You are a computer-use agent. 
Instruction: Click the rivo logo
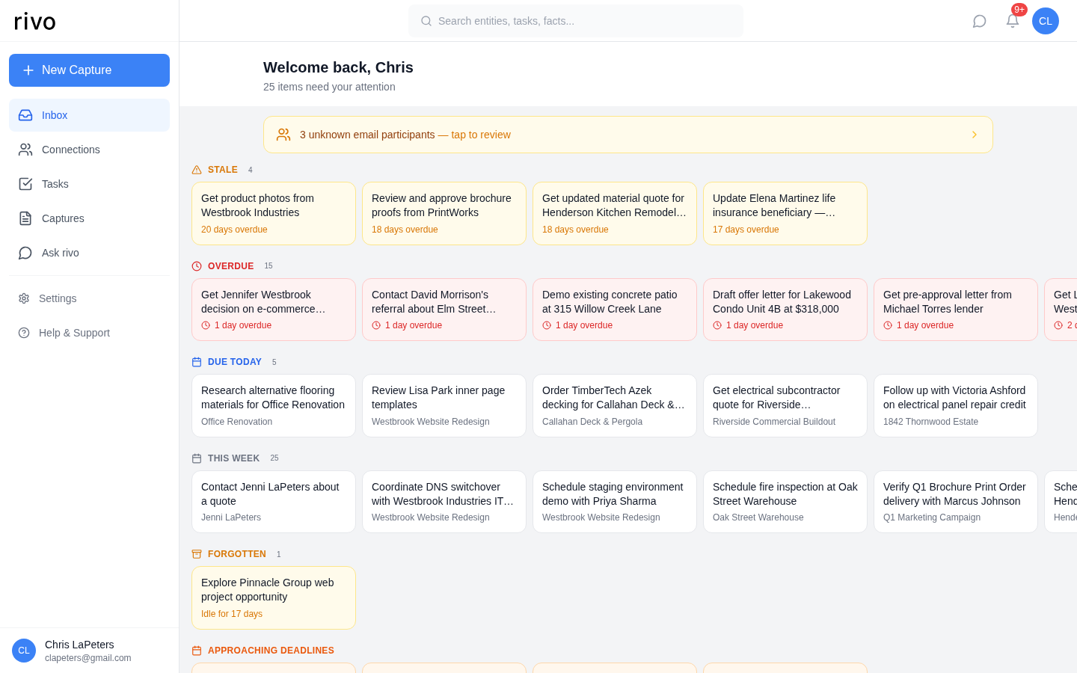click(x=34, y=21)
